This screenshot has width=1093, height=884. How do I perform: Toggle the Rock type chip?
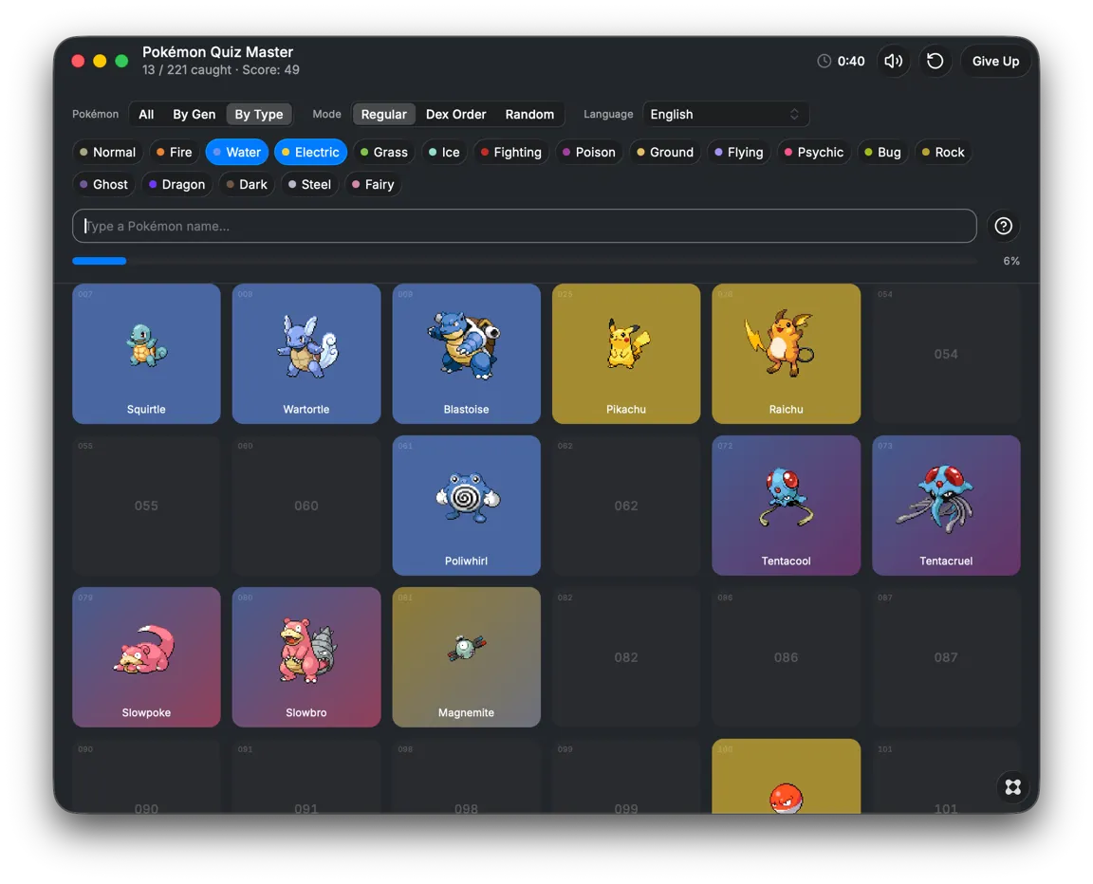[943, 152]
